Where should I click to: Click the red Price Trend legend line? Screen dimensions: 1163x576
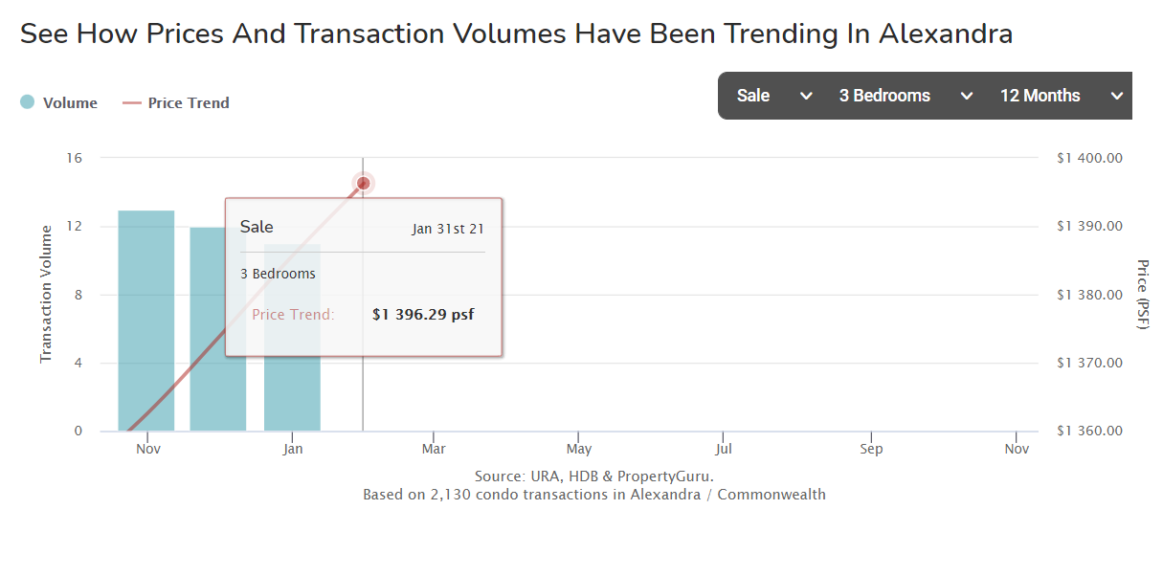pos(132,102)
